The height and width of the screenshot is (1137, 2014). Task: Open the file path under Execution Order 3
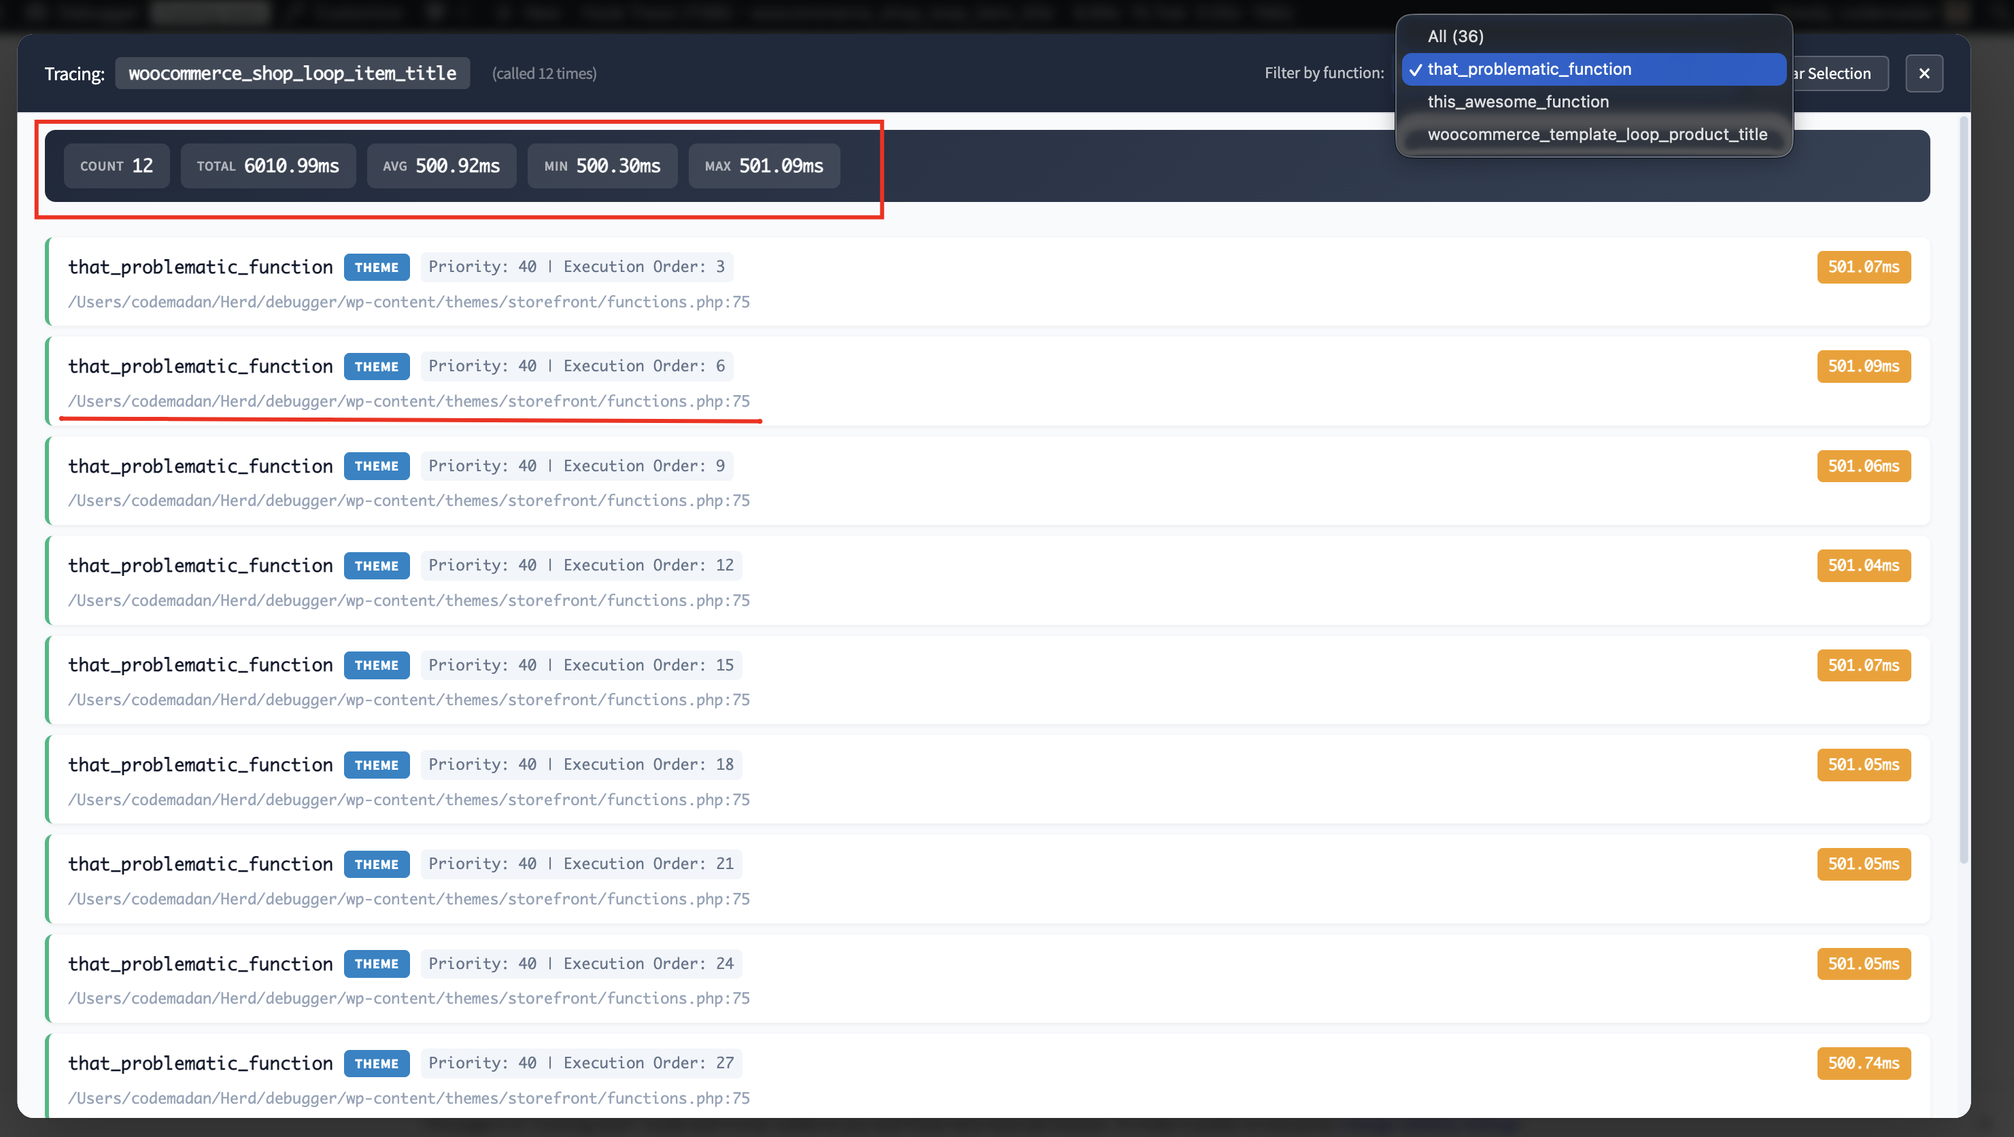[x=409, y=302]
